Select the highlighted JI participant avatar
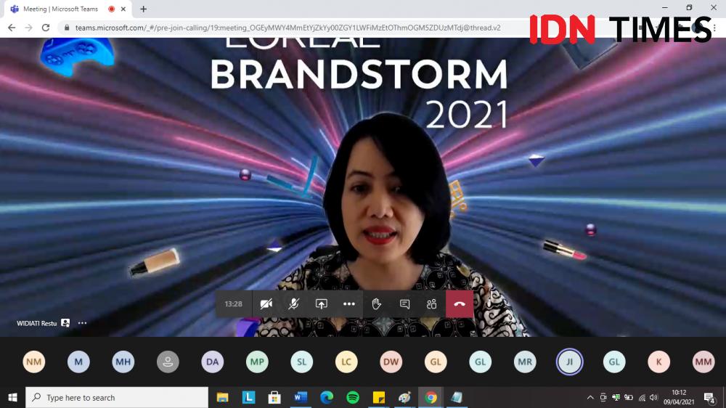726x408 pixels. [x=569, y=362]
